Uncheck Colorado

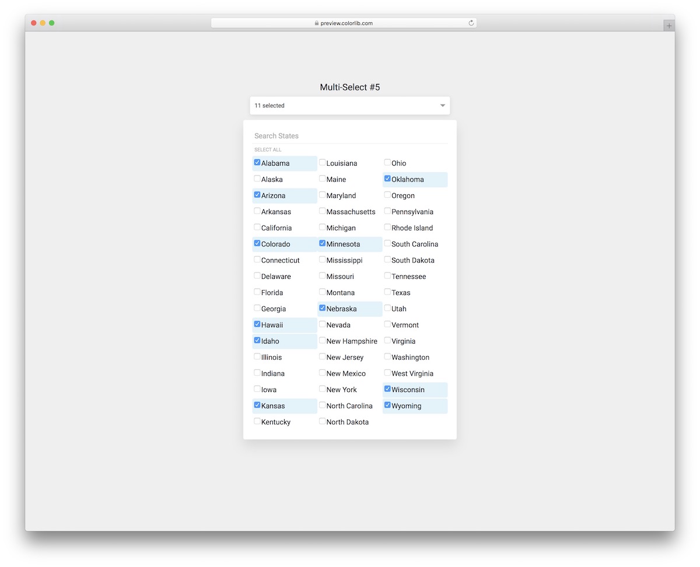(x=257, y=243)
